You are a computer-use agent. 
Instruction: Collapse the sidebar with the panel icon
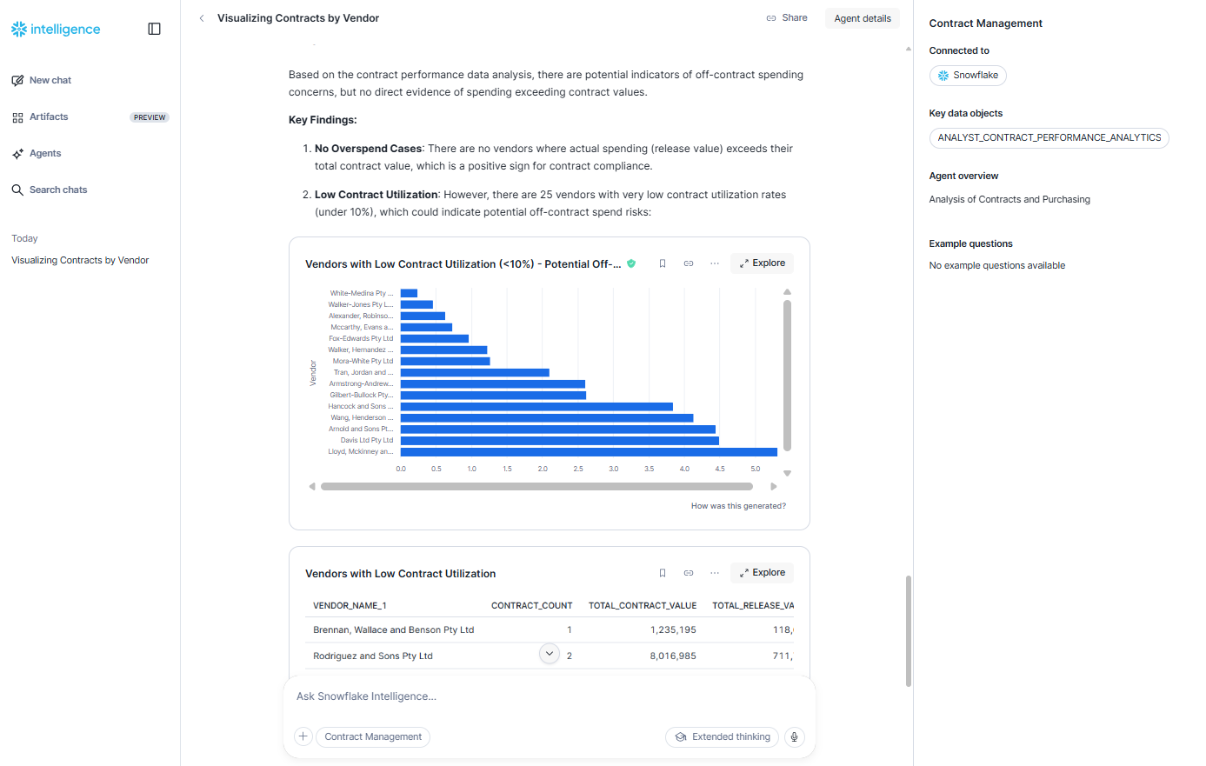pyautogui.click(x=154, y=28)
